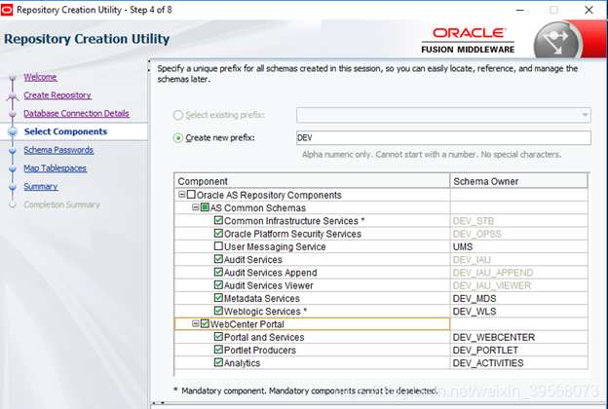Collapse WebCenter Portal tree node

196,323
